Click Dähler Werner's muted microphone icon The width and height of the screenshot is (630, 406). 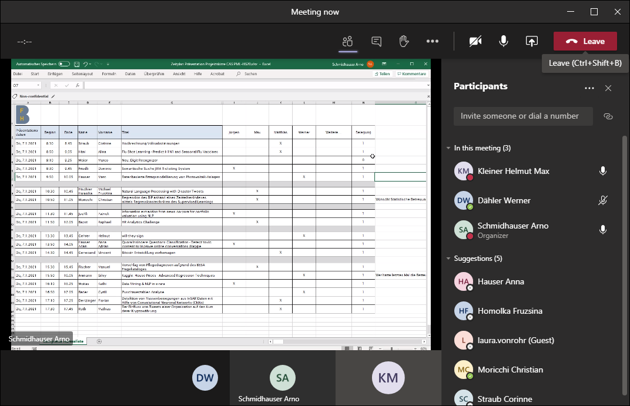point(602,200)
